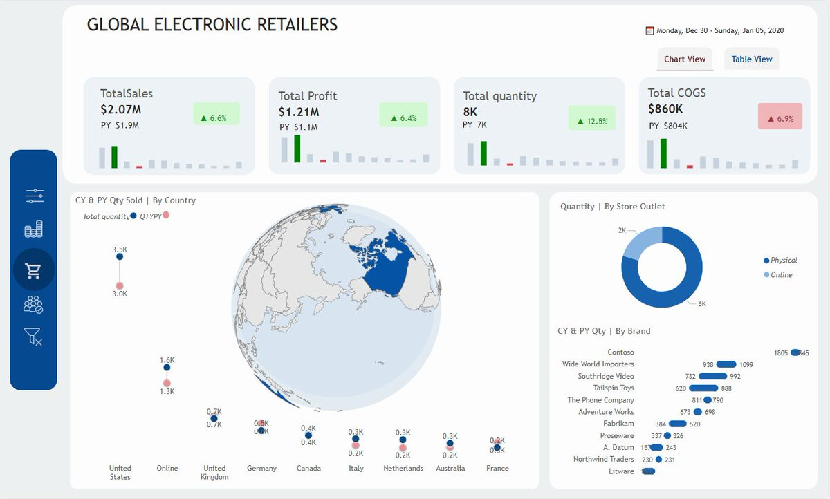Select the shopping cart quantity page icon
Viewport: 830px width, 499px height.
pos(33,270)
